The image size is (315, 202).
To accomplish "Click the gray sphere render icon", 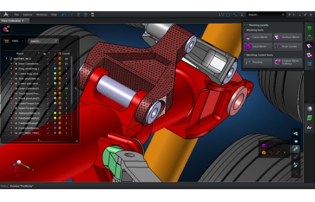I will click(310, 109).
